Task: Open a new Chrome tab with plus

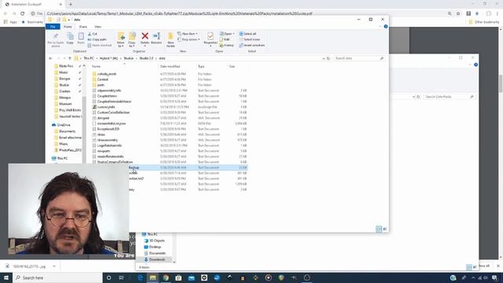Action: pyautogui.click(x=71, y=5)
